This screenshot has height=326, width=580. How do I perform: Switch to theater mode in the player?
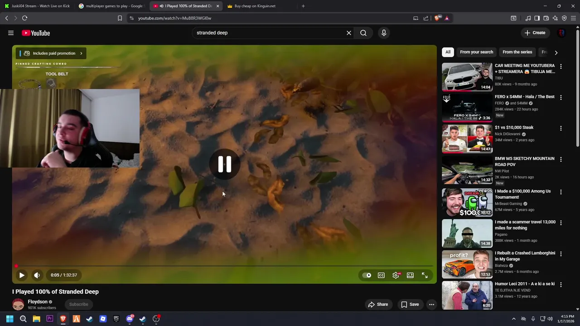410,275
